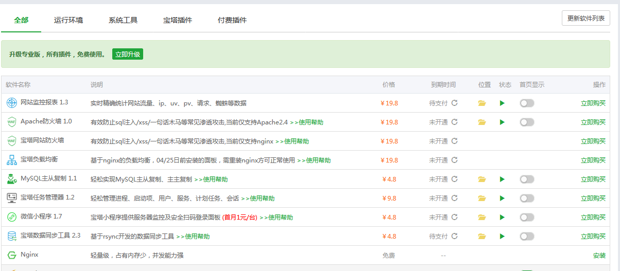
Task: Toggle 首页显示 for Apache防火墙
Action: pyautogui.click(x=527, y=122)
